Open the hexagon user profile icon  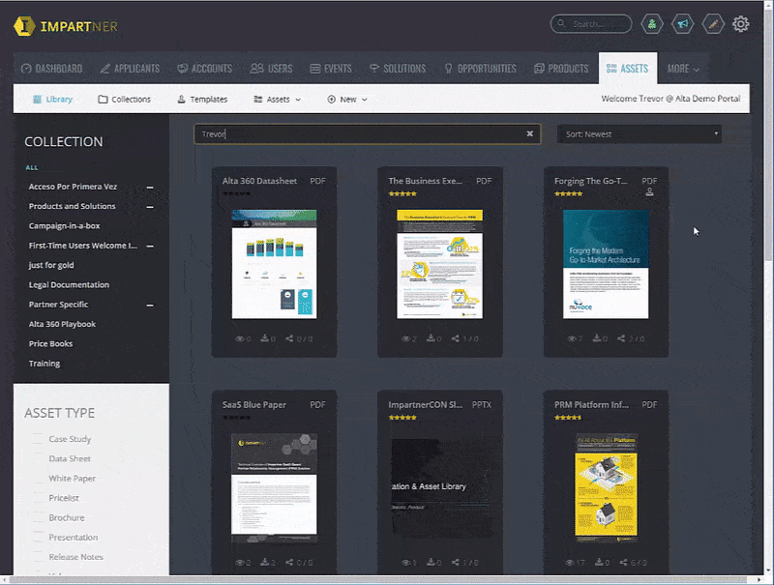click(652, 23)
